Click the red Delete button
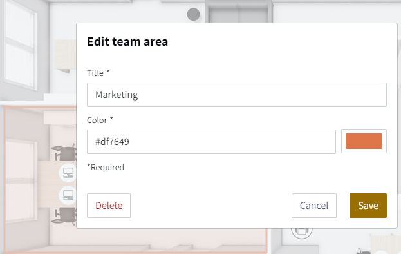This screenshot has width=401, height=254. tap(109, 206)
